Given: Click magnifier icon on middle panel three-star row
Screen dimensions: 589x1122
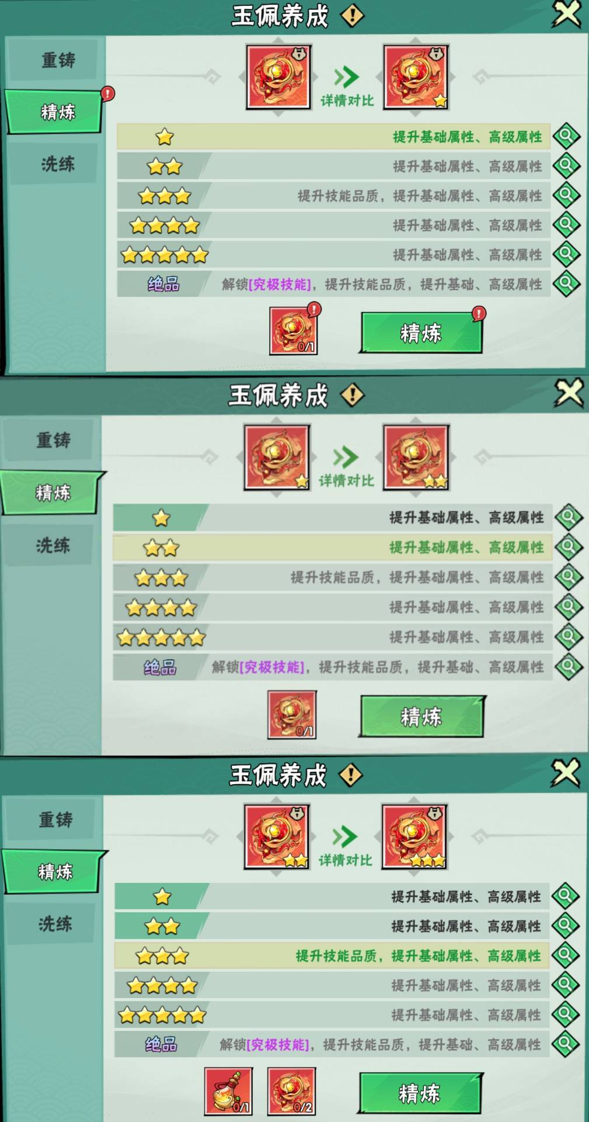Looking at the screenshot, I should (569, 577).
